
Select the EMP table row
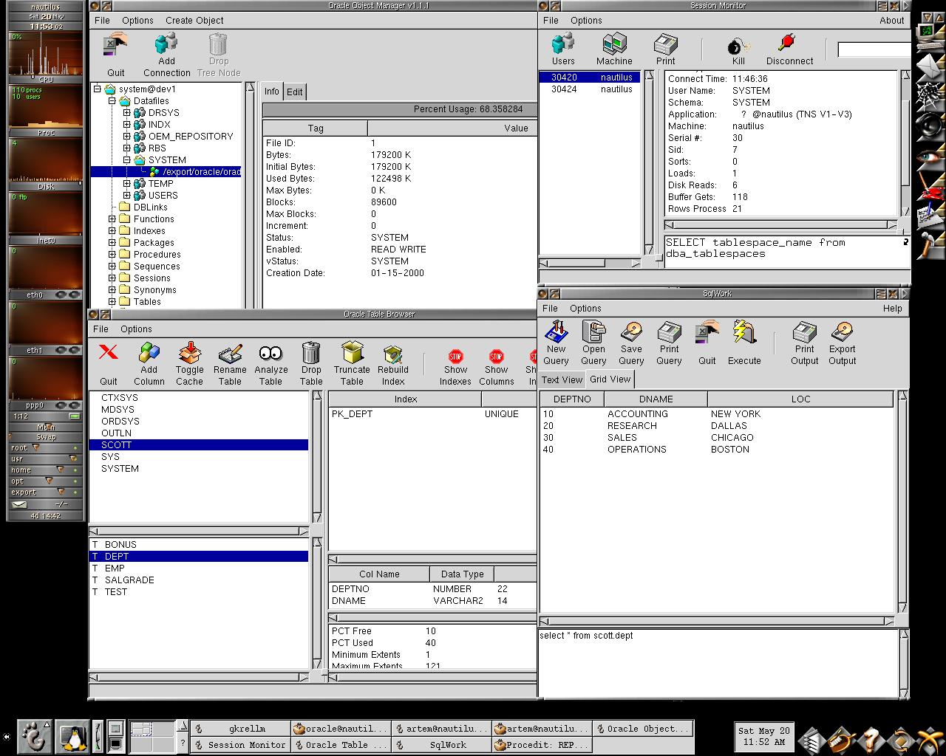pyautogui.click(x=199, y=568)
